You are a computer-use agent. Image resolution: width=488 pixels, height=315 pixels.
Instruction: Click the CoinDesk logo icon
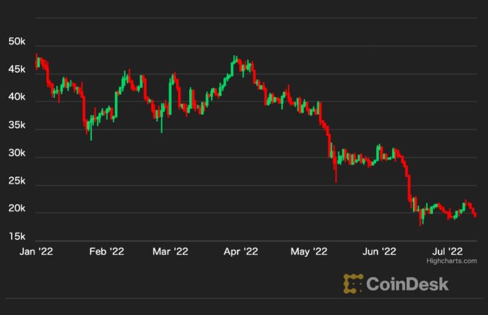coord(353,283)
